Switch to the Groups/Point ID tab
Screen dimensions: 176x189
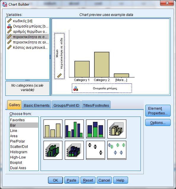click(66, 105)
